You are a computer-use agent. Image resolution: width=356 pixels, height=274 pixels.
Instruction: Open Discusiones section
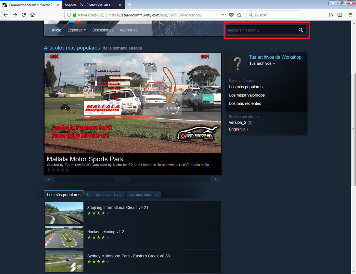click(103, 30)
